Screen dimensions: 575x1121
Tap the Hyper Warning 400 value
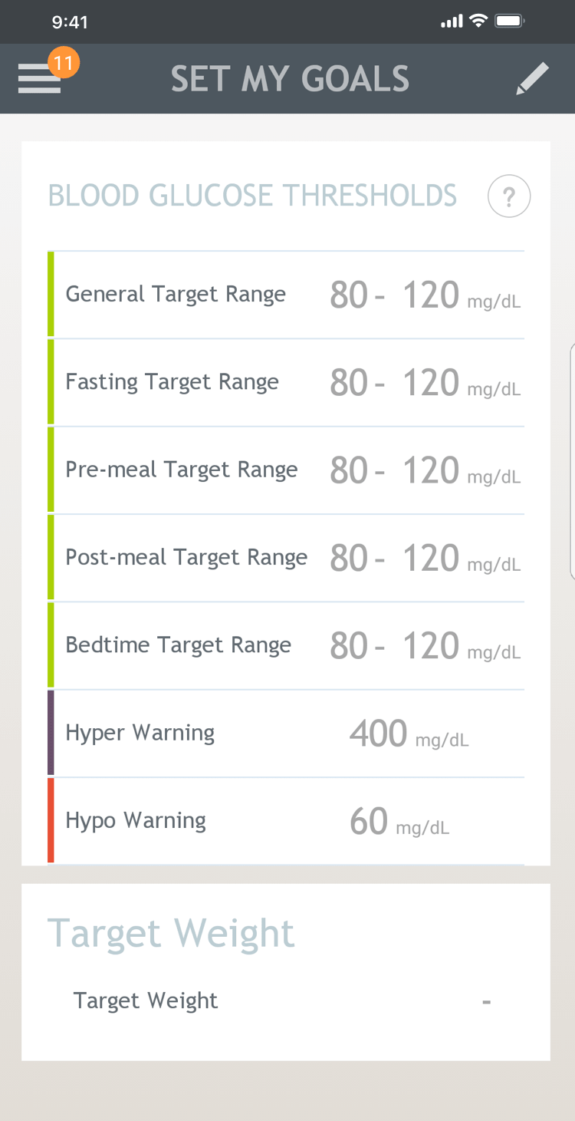[x=379, y=734]
